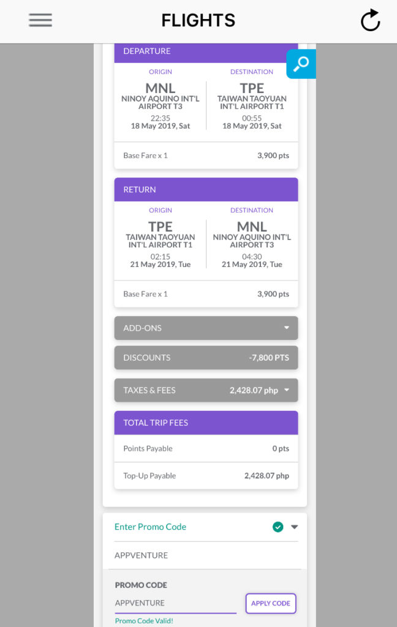Screen dimensions: 397x627
Task: Click the Enter Promo Code label
Action: [150, 527]
